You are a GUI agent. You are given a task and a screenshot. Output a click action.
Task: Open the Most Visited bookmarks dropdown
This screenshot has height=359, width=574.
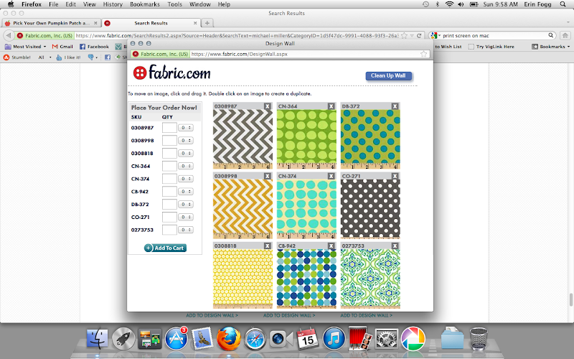coord(26,47)
